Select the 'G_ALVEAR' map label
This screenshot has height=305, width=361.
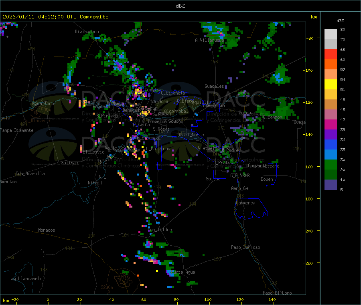click(240, 176)
